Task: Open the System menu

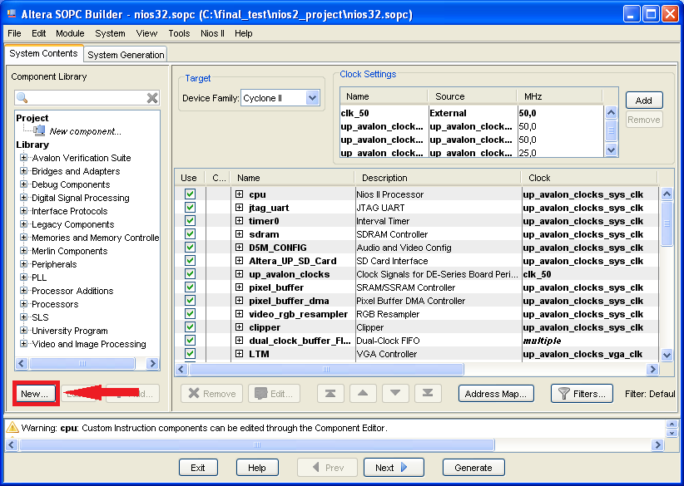Action: (110, 33)
